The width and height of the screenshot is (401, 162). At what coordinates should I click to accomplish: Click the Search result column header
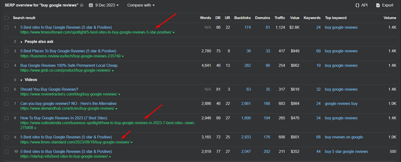(24, 18)
